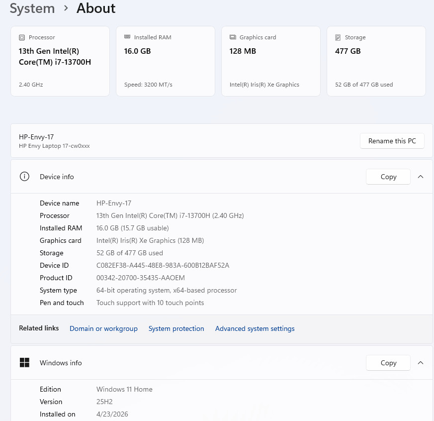Click the Installed RAM memory icon
Screen dimensions: 434x421
point(127,37)
